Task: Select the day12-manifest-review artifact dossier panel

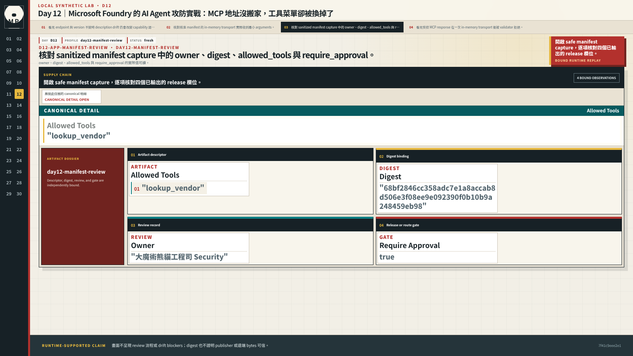Action: (83, 206)
